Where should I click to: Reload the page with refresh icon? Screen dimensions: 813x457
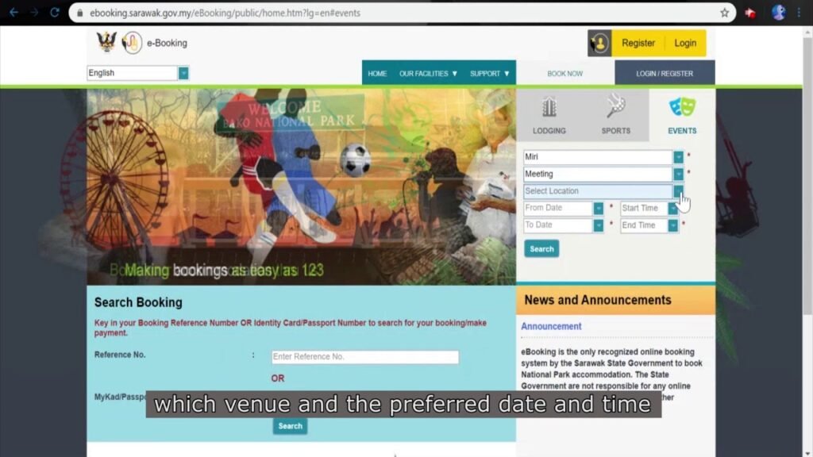click(55, 13)
